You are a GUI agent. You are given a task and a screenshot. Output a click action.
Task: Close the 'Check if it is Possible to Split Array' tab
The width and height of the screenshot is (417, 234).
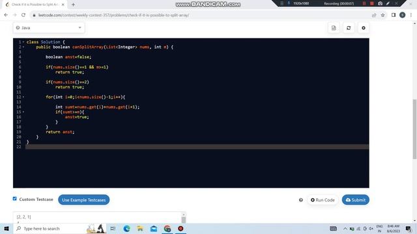(x=63, y=5)
